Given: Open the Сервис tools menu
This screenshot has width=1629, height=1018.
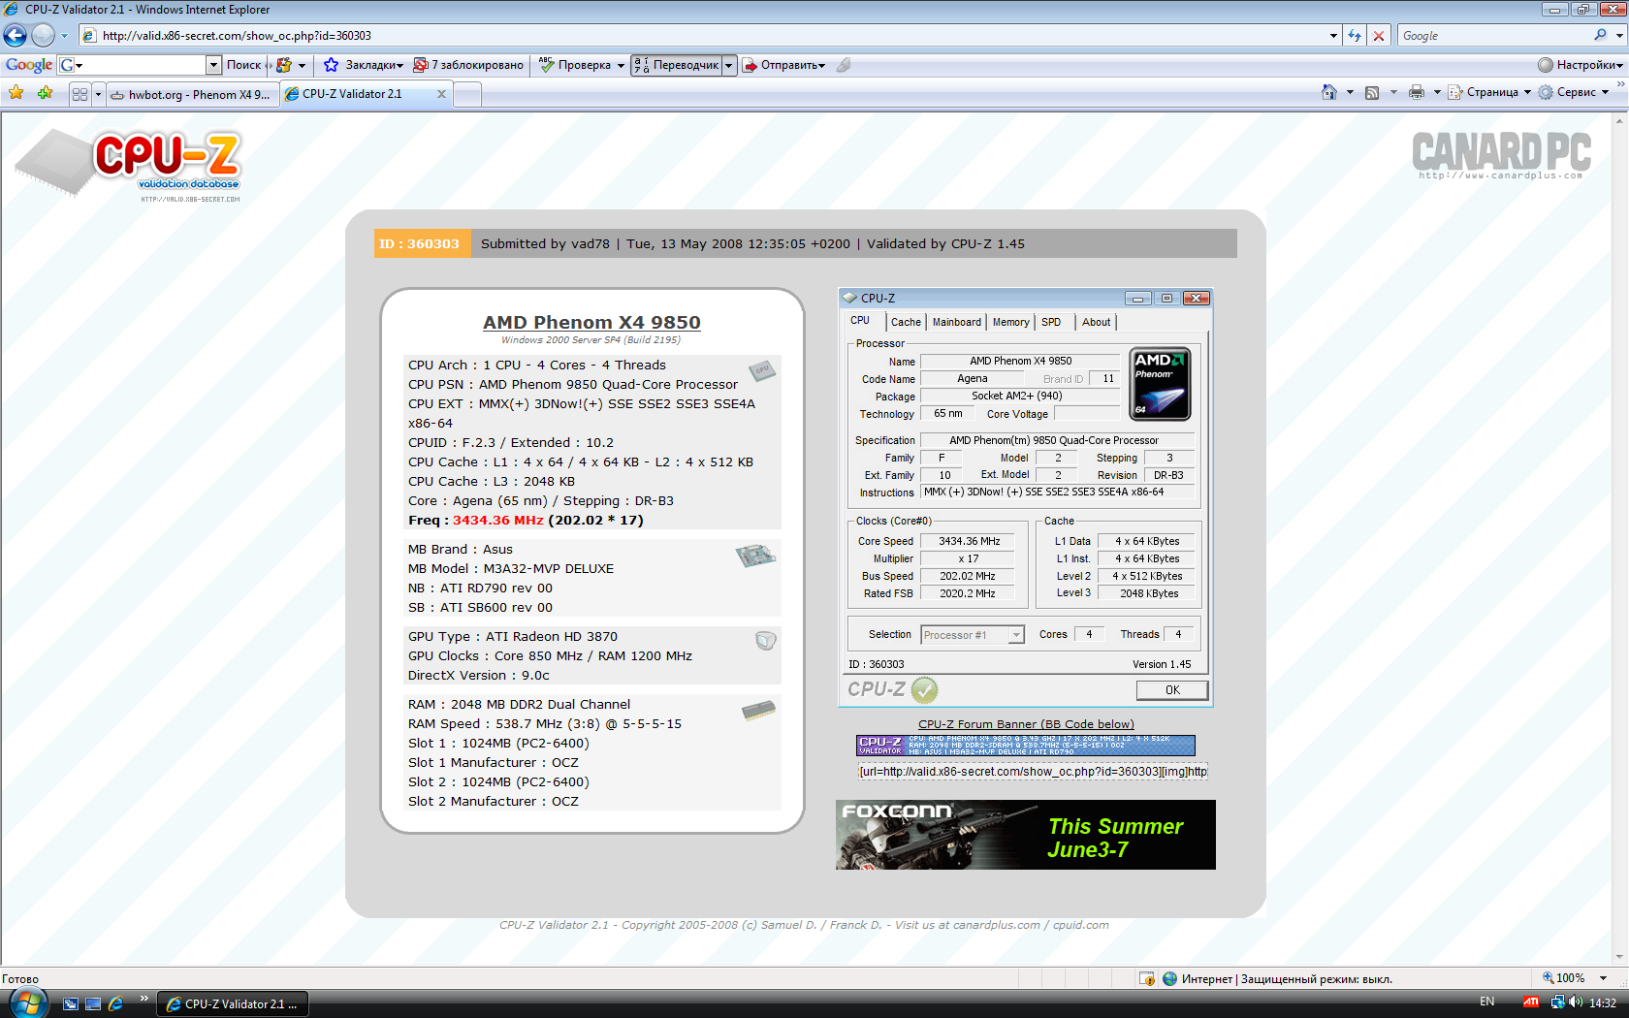Looking at the screenshot, I should click(1574, 92).
